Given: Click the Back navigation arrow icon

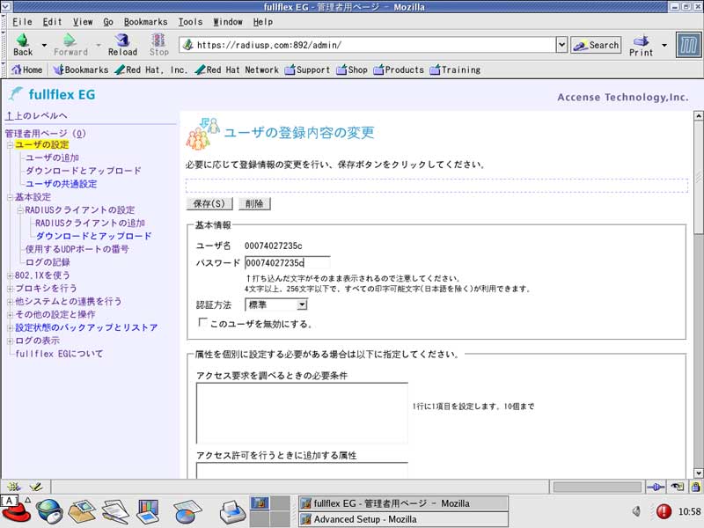Looking at the screenshot, I should [x=23, y=40].
